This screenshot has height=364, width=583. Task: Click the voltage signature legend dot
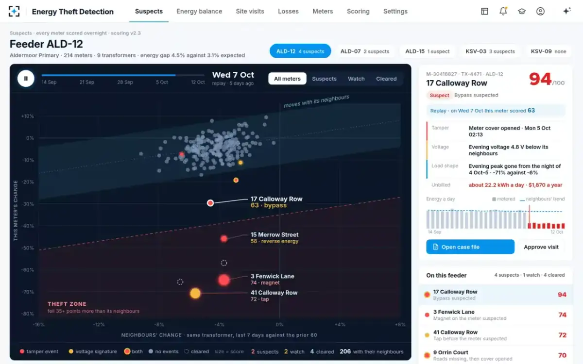[71, 351]
